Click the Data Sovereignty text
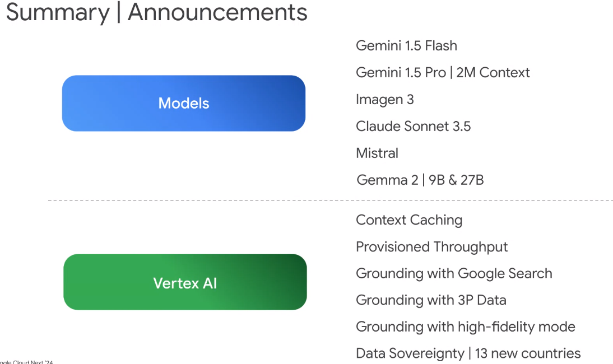 pyautogui.click(x=410, y=354)
